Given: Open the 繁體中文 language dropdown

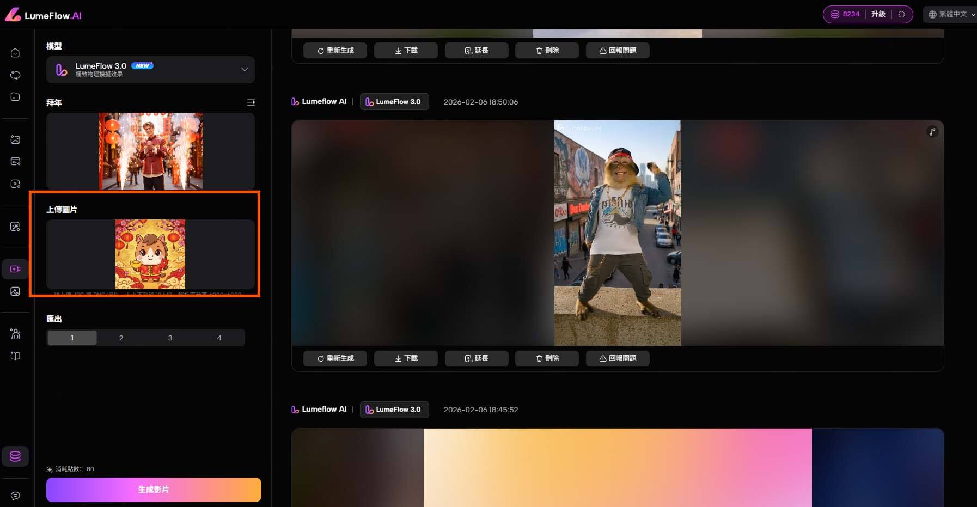Looking at the screenshot, I should pyautogui.click(x=951, y=14).
